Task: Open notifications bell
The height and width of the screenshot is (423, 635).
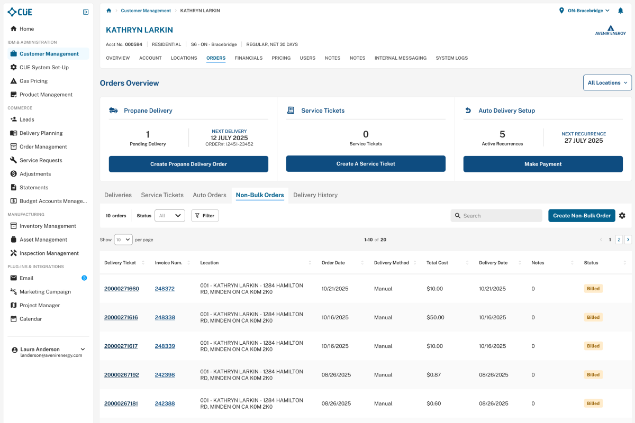Action: tap(621, 11)
